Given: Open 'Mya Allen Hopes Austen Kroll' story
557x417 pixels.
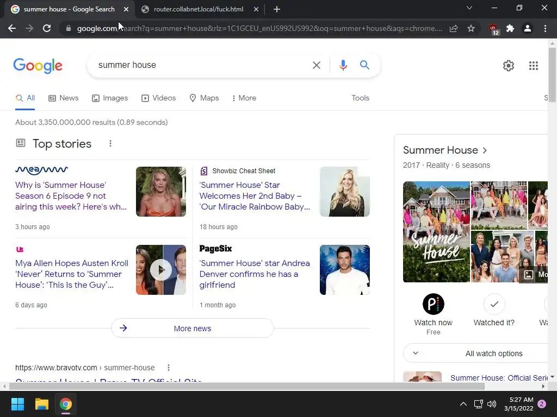Looking at the screenshot, I should (x=72, y=274).
